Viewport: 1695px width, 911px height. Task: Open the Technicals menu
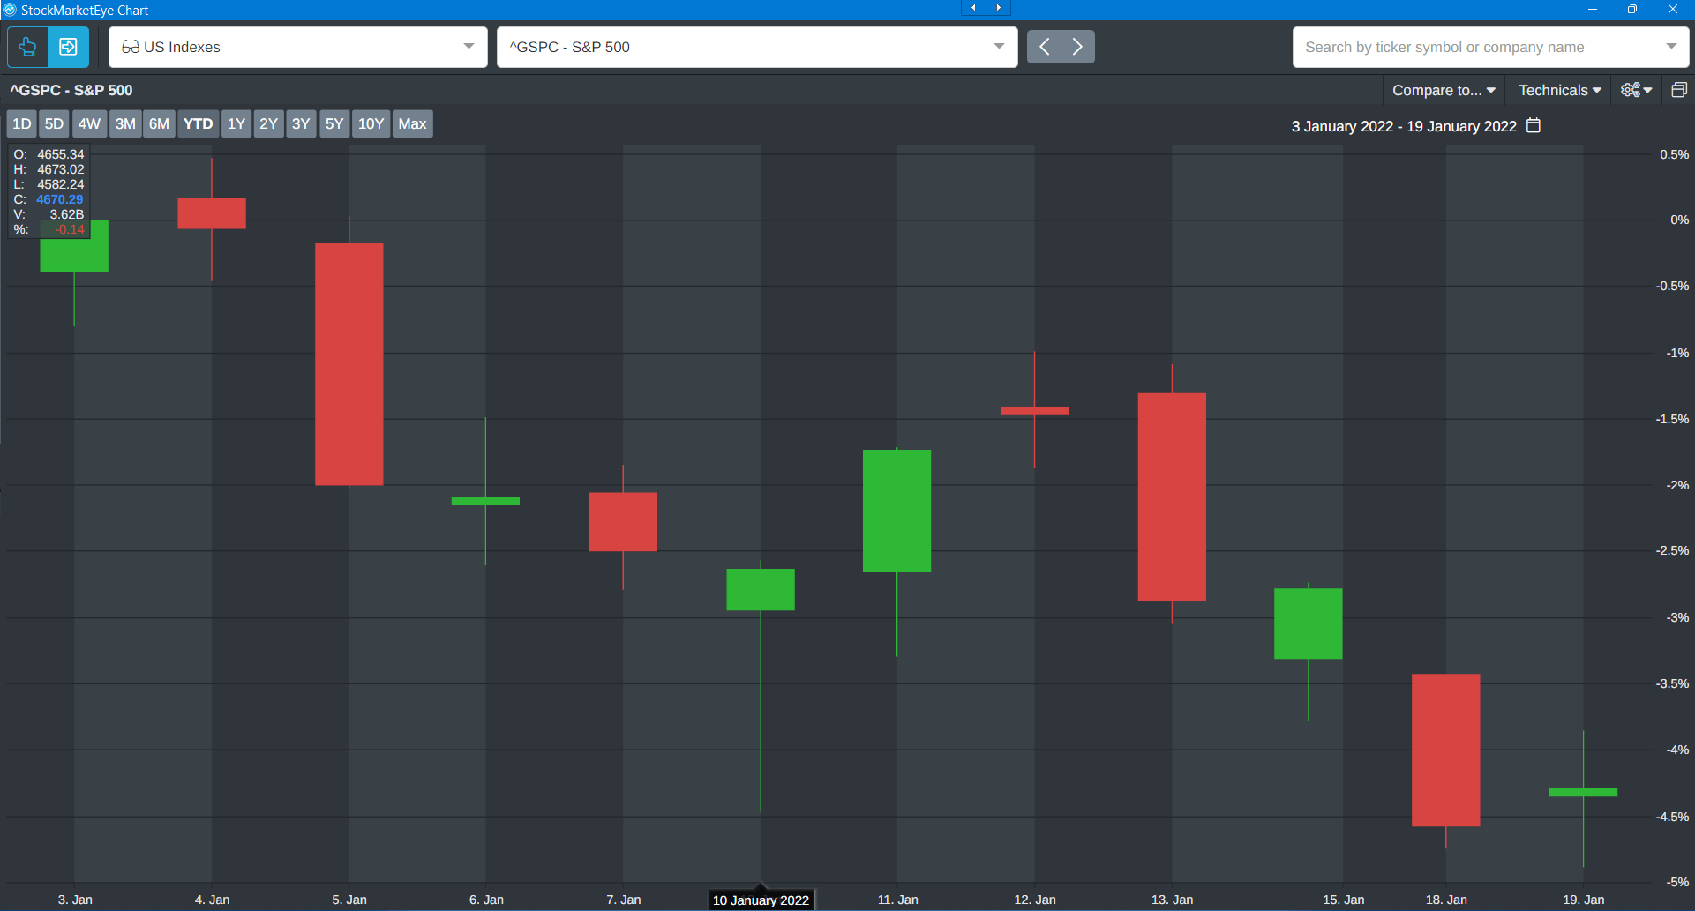tap(1559, 90)
